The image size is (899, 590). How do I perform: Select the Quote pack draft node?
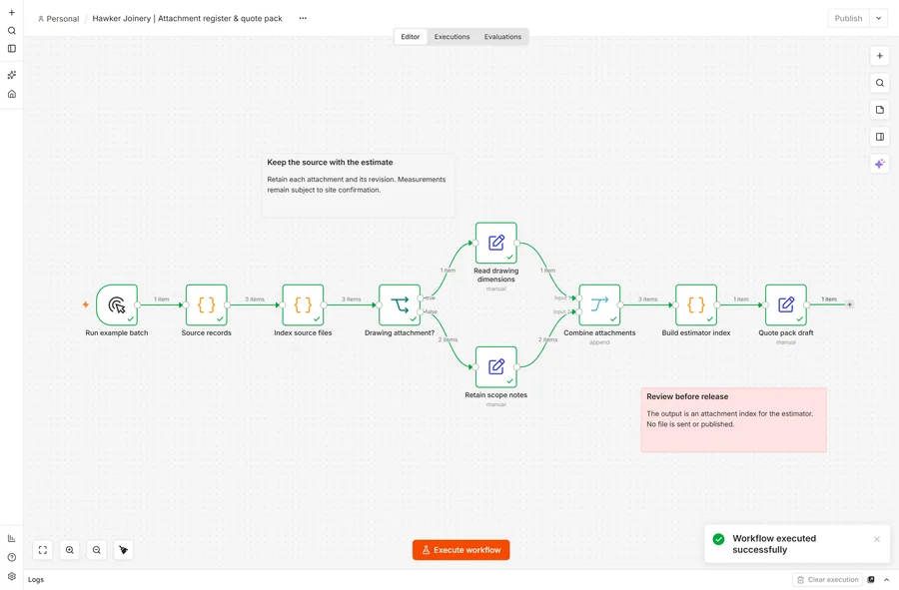786,304
